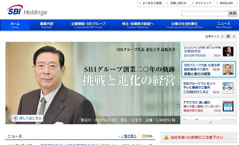Screen dimensions: 239x145
Task: Click the arrow icon in 詳しくはこちら
Action: pos(15,118)
